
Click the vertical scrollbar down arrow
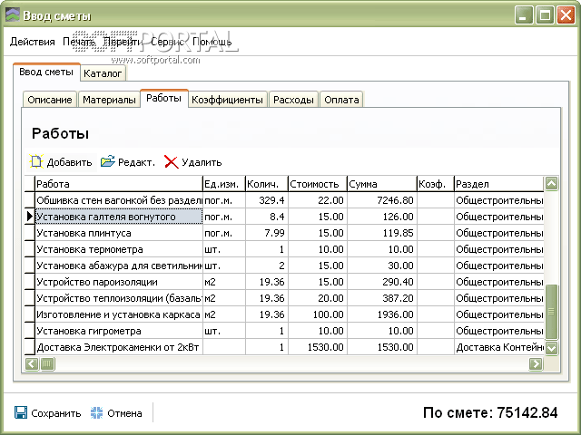coord(551,348)
